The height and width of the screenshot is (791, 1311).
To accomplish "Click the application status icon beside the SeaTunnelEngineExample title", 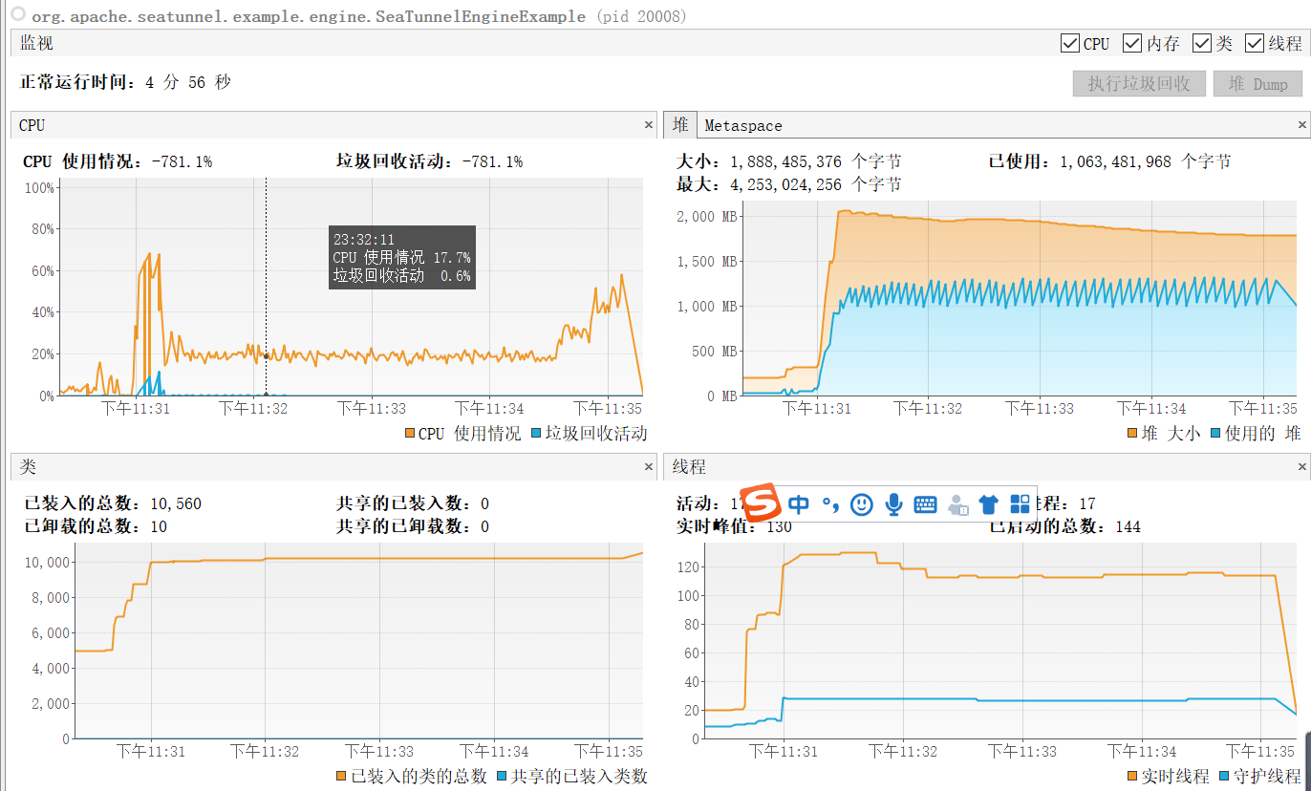I will coord(17,15).
